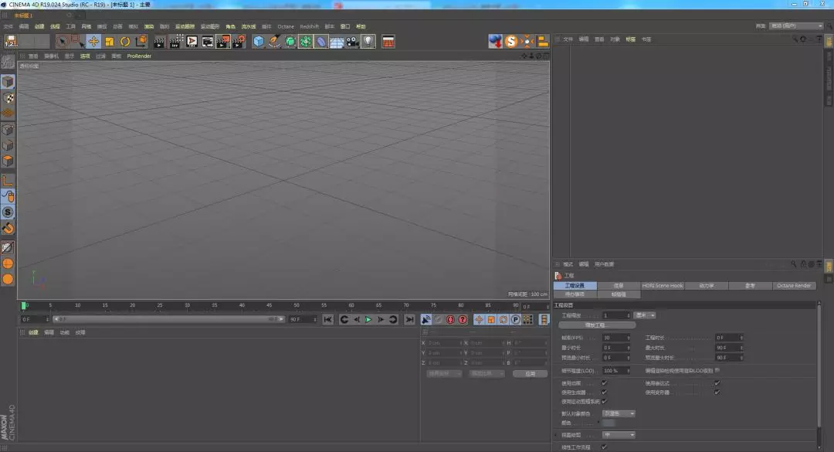
Task: Switch to Texture mode checkered cube
Action: click(8, 97)
